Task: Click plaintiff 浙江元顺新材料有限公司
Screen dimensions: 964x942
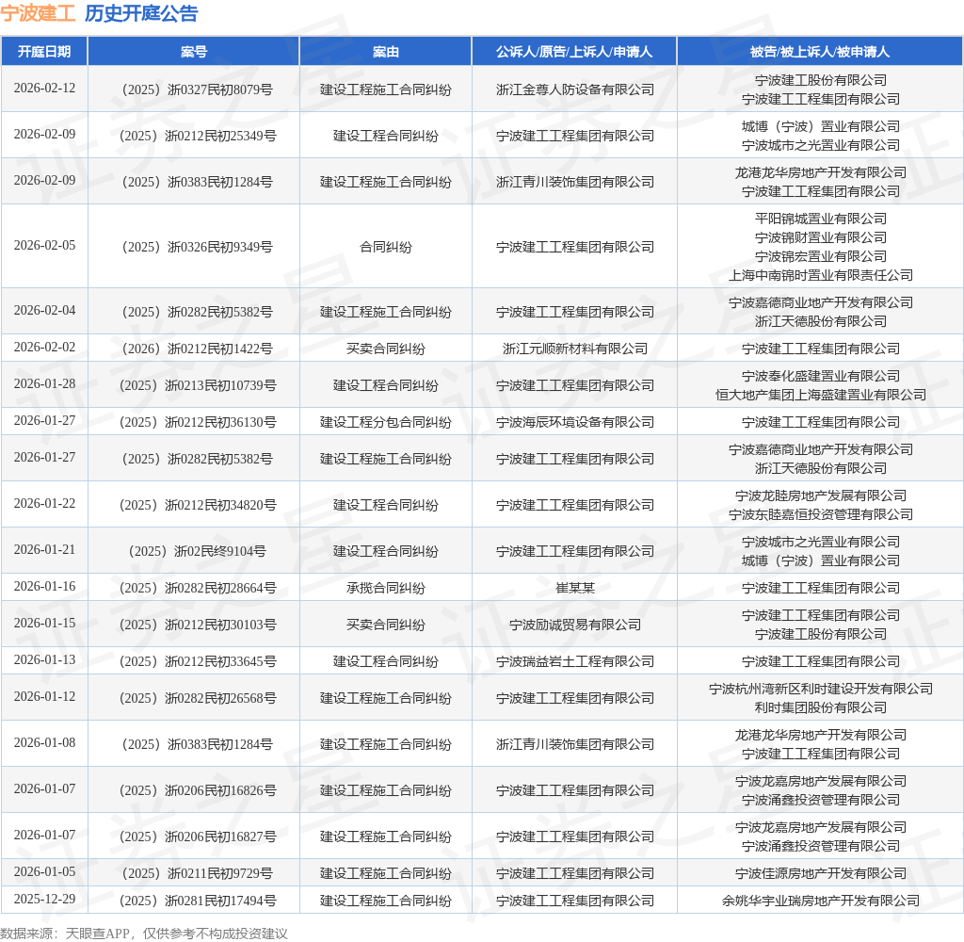Action: 575,349
